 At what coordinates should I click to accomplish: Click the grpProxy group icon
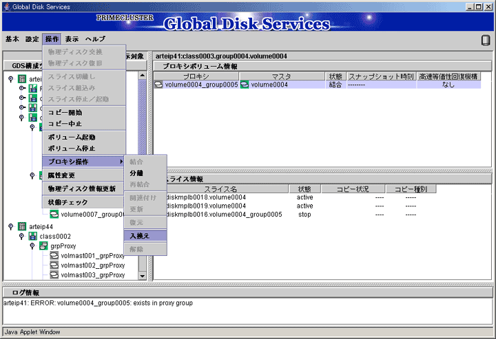(x=43, y=246)
